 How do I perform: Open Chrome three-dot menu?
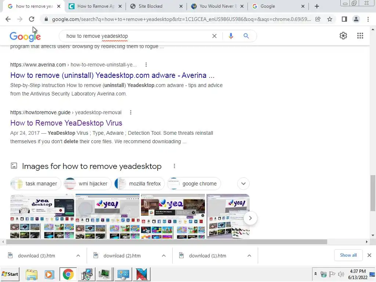(368, 19)
